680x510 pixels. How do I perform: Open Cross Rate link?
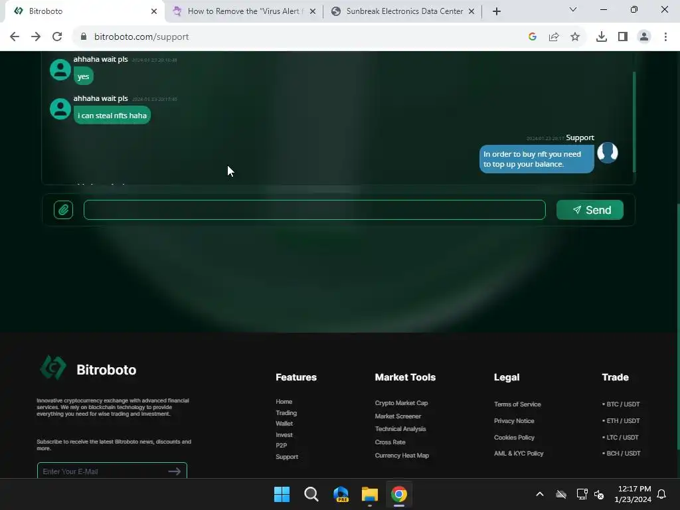click(390, 442)
